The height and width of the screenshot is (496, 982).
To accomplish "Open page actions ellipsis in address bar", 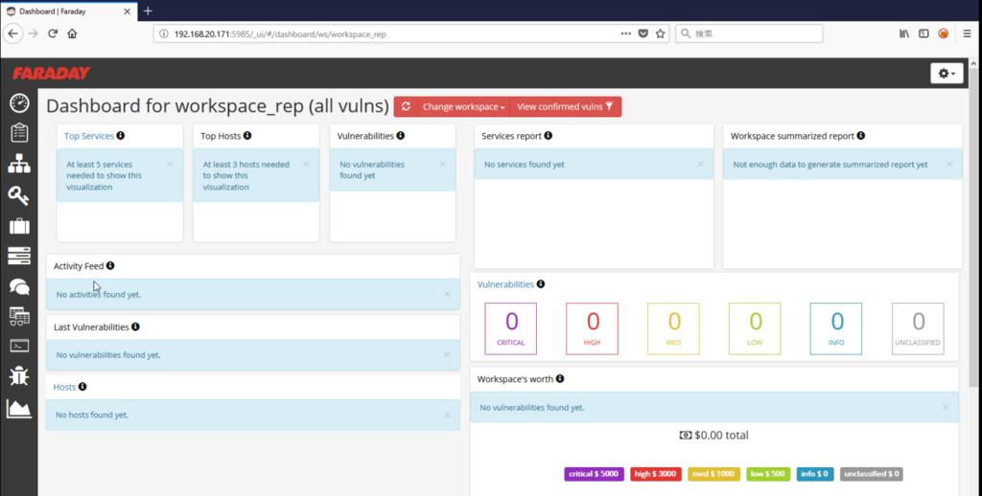I will (625, 34).
